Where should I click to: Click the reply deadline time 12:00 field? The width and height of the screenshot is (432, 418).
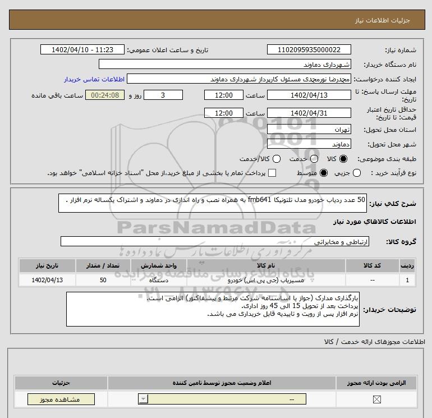pos(224,95)
